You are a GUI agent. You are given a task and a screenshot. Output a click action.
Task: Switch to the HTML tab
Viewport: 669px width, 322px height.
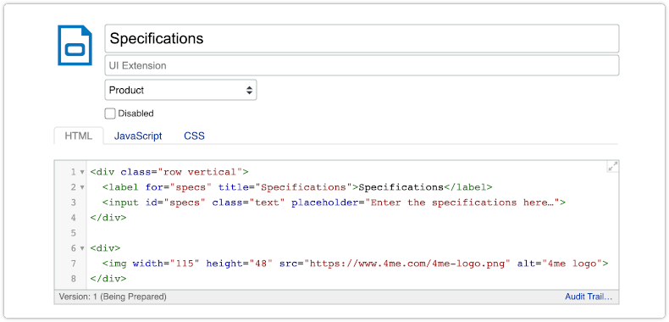click(79, 136)
